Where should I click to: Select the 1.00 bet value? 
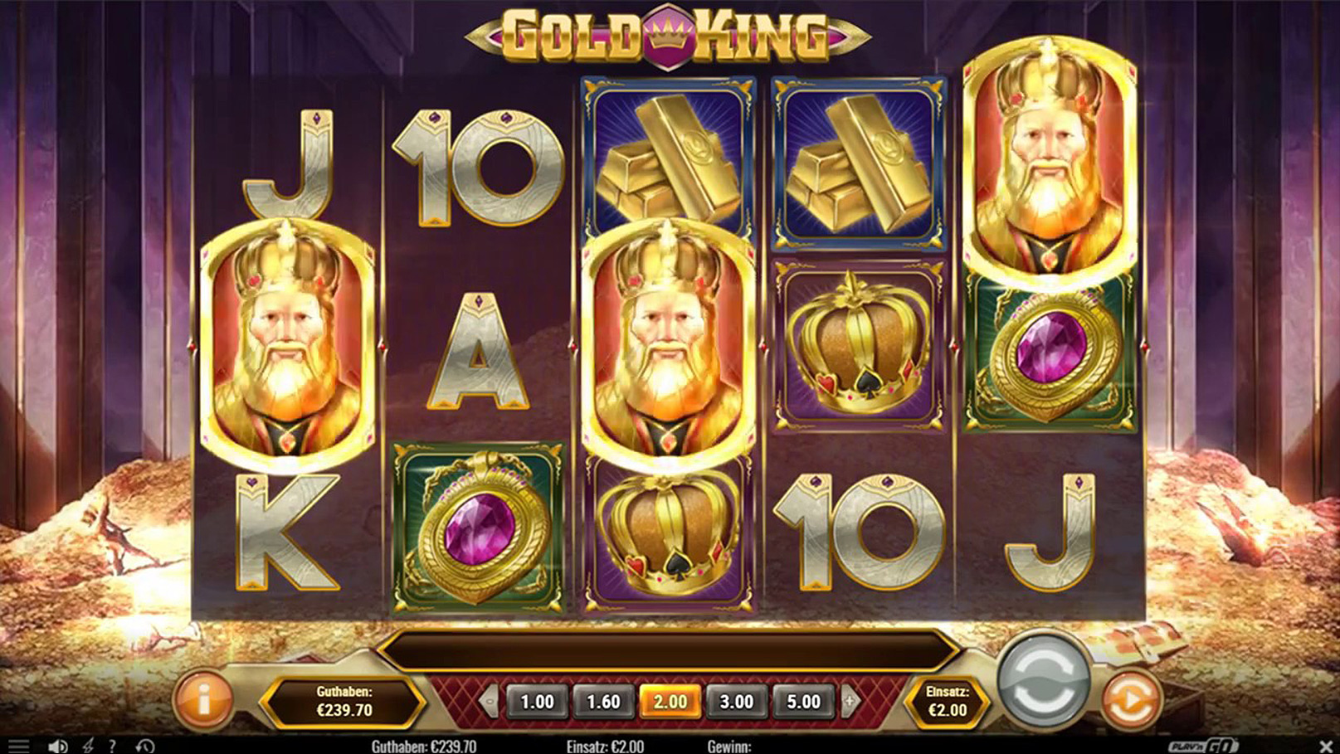[x=537, y=702]
